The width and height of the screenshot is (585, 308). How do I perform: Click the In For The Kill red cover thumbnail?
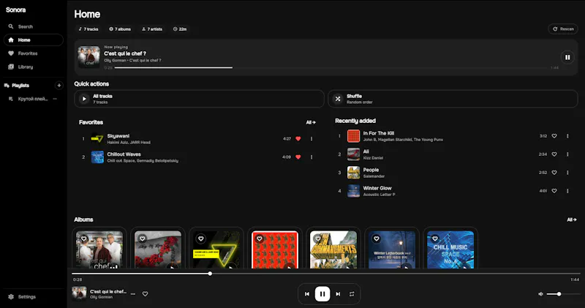353,136
